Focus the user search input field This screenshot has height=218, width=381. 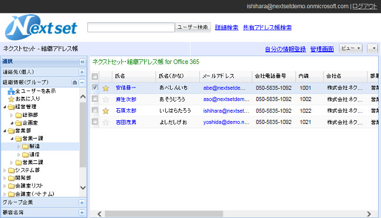131,27
